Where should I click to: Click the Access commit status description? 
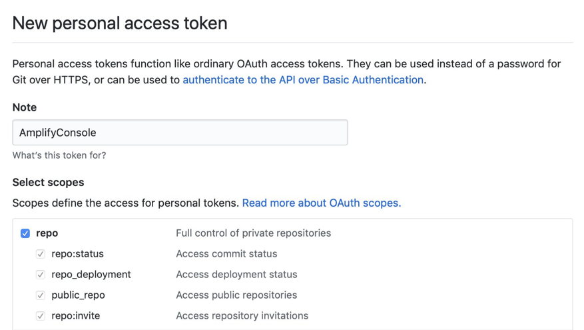pyautogui.click(x=226, y=254)
